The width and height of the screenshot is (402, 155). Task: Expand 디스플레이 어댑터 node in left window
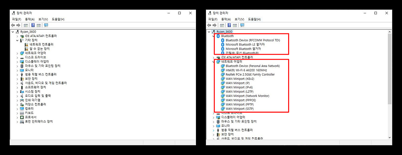point(18,62)
